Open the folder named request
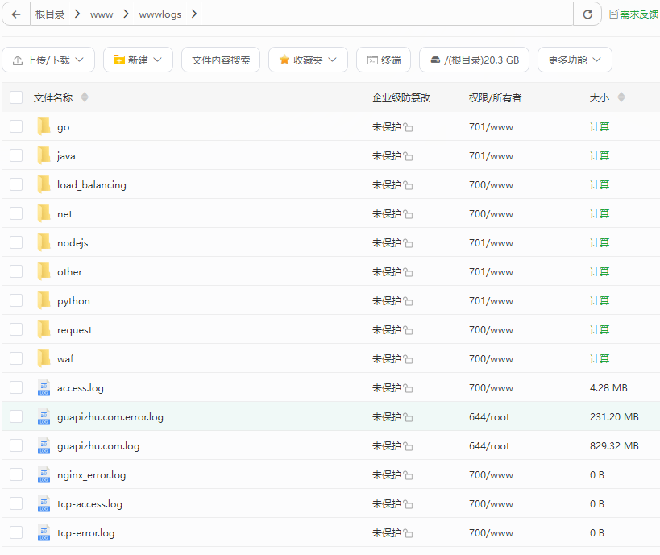 point(74,330)
